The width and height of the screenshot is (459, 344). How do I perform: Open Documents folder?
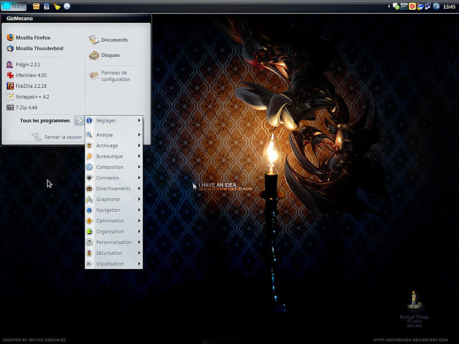pyautogui.click(x=108, y=40)
